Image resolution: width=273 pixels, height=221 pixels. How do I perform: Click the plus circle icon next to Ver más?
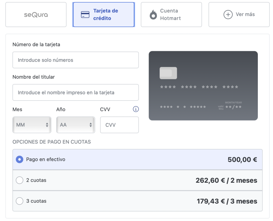click(x=227, y=14)
